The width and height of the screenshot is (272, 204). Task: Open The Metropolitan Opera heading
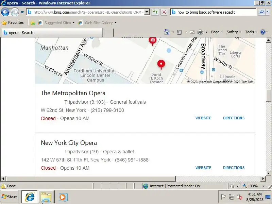[x=73, y=93]
